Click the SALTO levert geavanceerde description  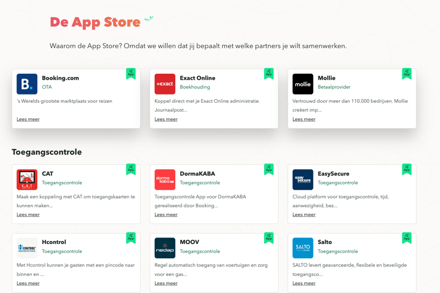(x=349, y=269)
